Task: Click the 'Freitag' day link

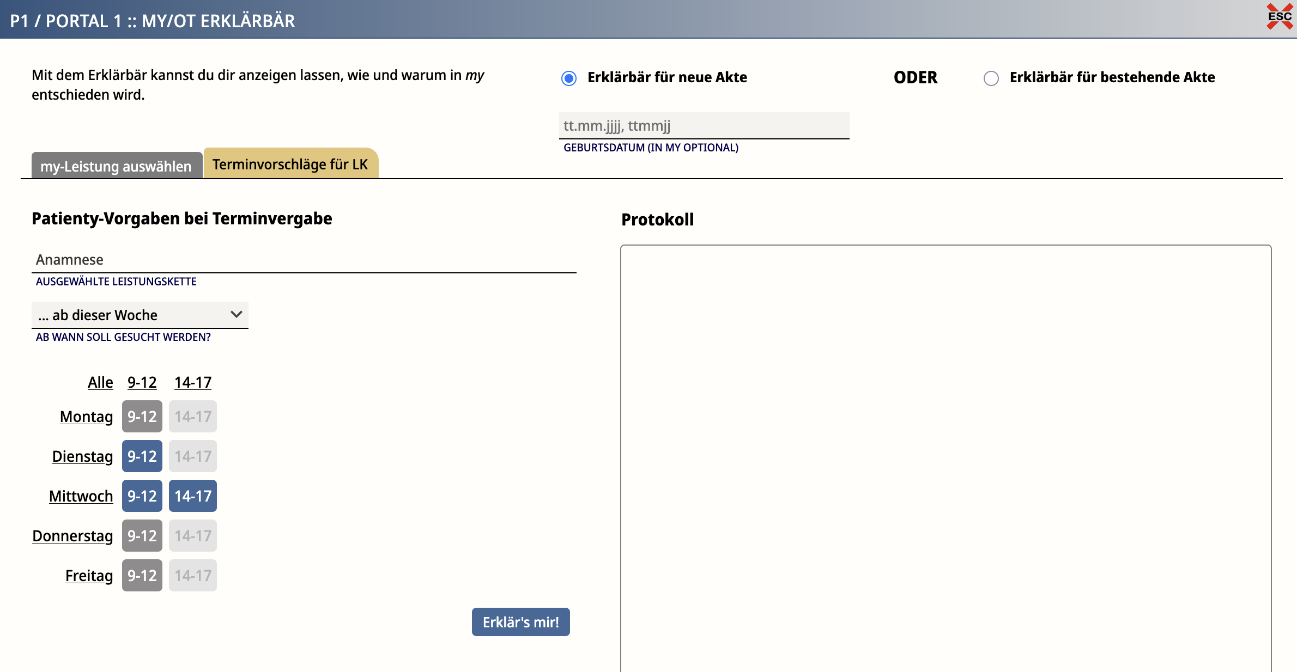Action: (89, 576)
